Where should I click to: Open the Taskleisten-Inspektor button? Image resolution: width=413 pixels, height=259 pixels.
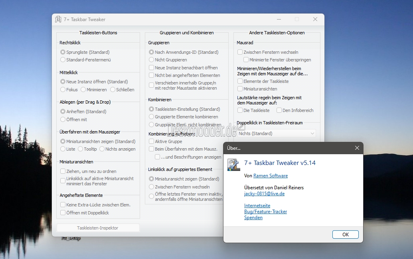[x=98, y=228]
